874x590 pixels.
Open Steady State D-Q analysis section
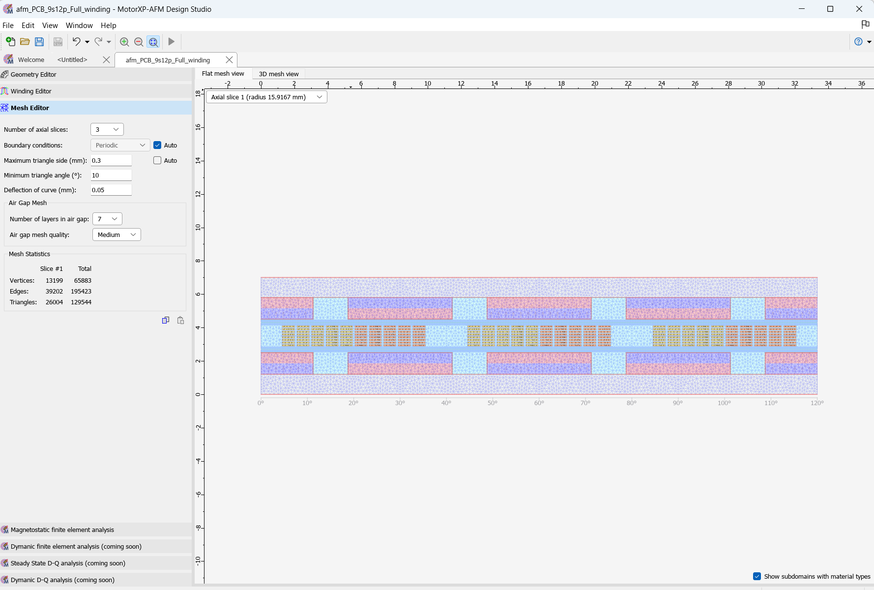pyautogui.click(x=68, y=563)
